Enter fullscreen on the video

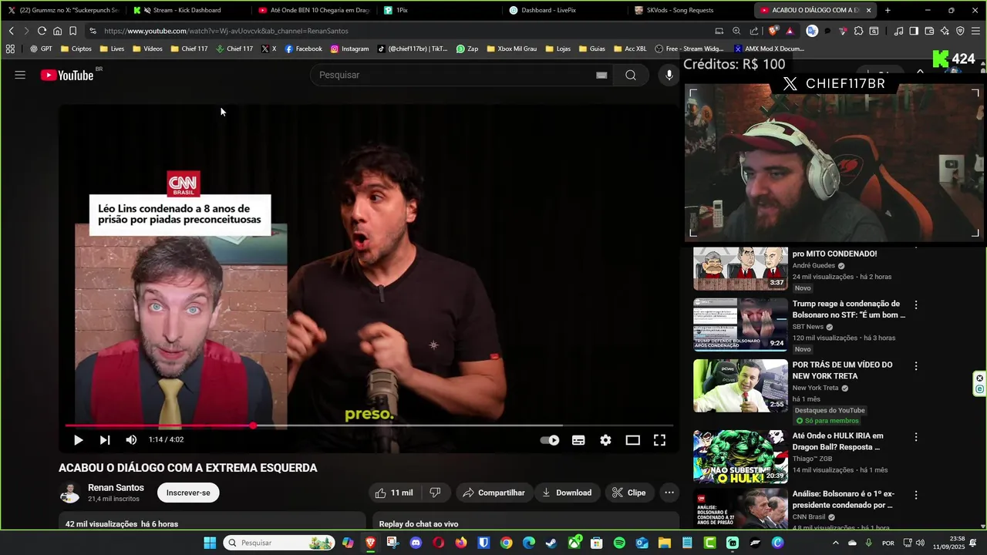click(660, 440)
